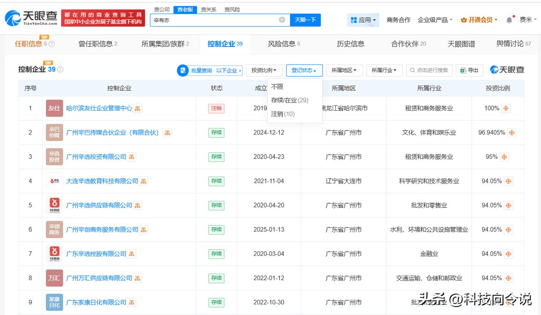
Task: Click the 2024-12-12 establishment date cell
Action: [269, 133]
